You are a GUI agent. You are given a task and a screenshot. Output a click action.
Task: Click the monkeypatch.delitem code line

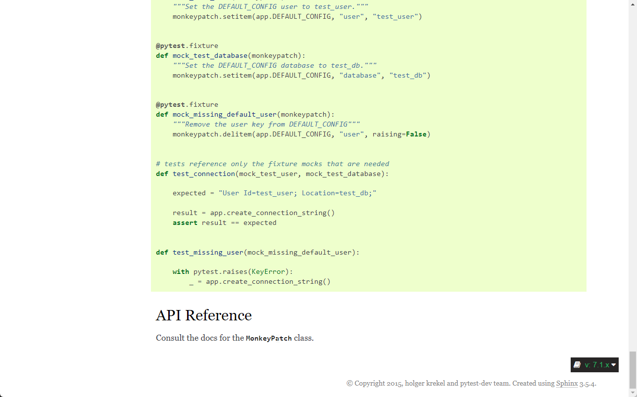tap(301, 134)
